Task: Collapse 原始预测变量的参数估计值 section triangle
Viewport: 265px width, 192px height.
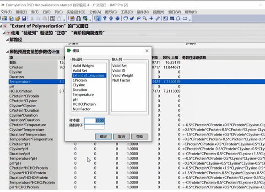Action: pyautogui.click(x=7, y=52)
